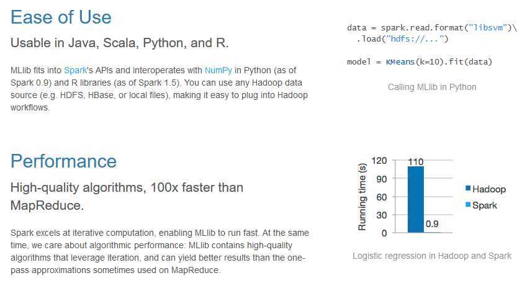The width and height of the screenshot is (530, 301).
Task: Click the Ease of Use heading
Action: (61, 17)
